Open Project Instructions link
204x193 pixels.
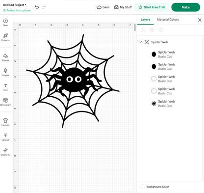(x=17, y=10)
